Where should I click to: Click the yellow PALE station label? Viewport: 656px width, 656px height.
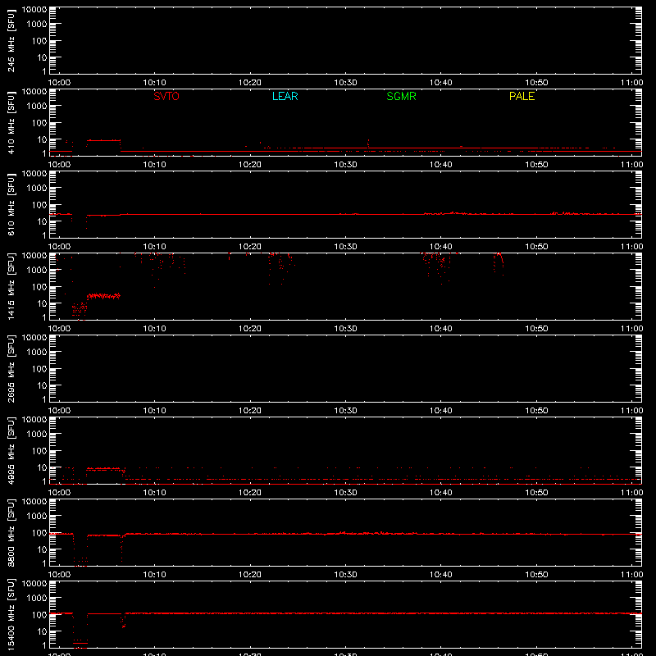point(522,96)
